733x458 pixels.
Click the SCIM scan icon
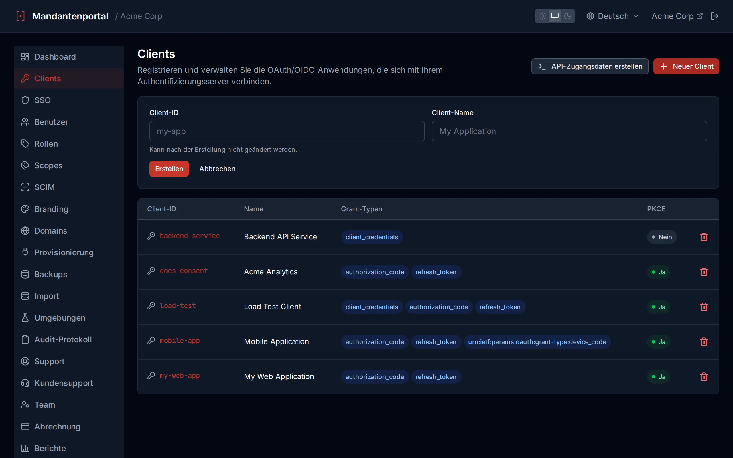pos(25,187)
